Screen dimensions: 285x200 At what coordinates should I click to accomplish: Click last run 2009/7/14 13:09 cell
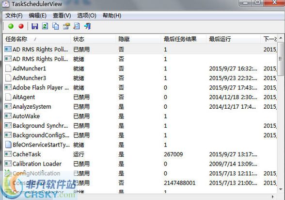tap(233, 164)
